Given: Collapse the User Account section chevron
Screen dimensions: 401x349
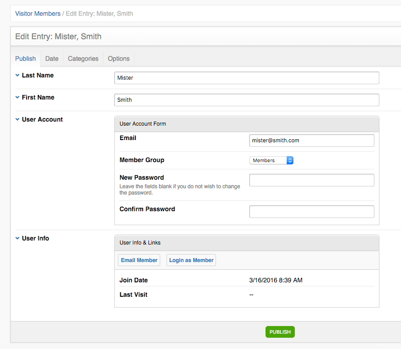Looking at the screenshot, I should click(18, 119).
